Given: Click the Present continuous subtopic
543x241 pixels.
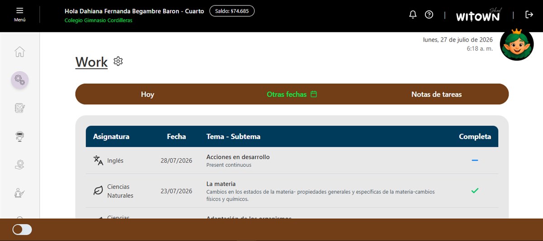Looking at the screenshot, I should click(x=229, y=165).
